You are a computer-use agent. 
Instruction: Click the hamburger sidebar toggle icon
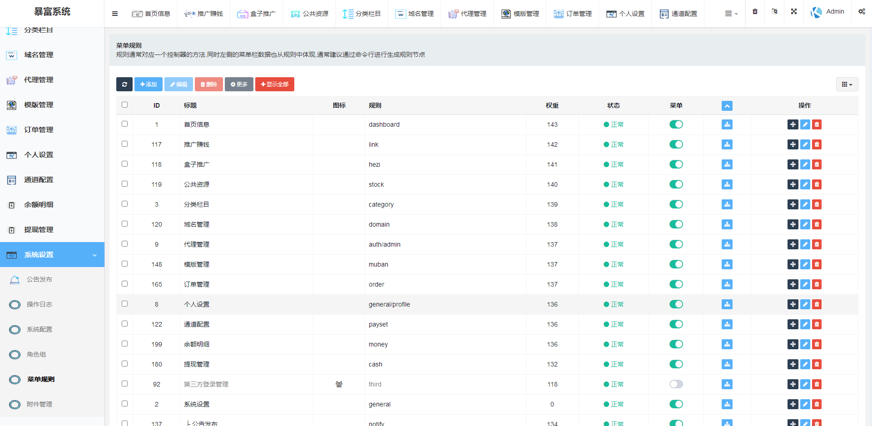tap(115, 14)
